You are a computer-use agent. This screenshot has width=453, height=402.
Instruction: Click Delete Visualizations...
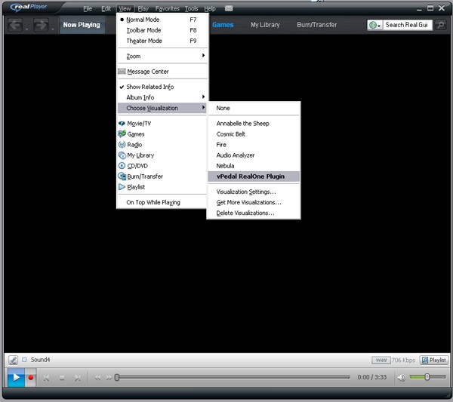(254, 213)
